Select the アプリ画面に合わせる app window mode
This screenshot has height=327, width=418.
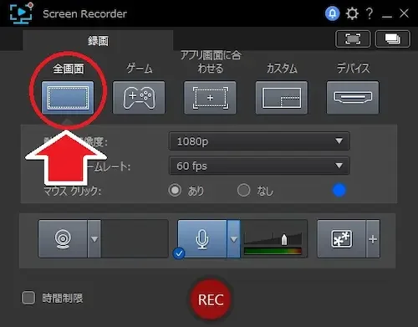pos(210,98)
